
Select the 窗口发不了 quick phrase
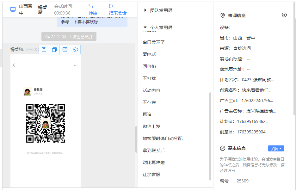(x=154, y=42)
